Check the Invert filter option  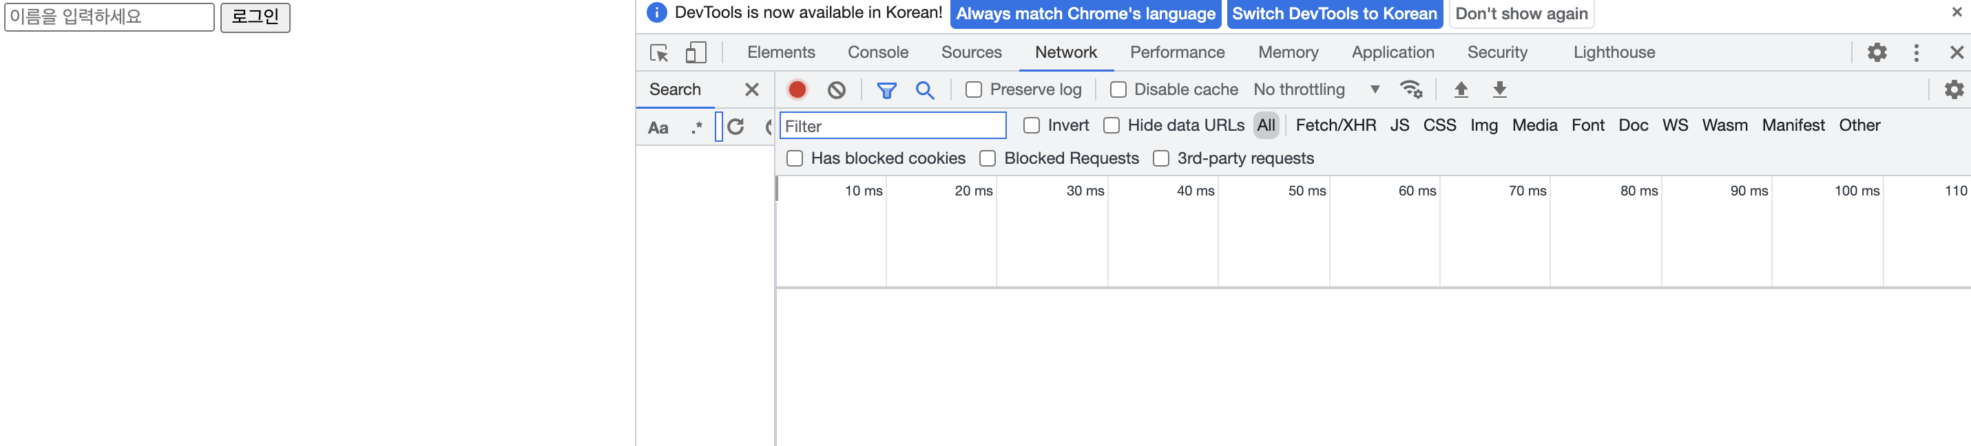1032,125
